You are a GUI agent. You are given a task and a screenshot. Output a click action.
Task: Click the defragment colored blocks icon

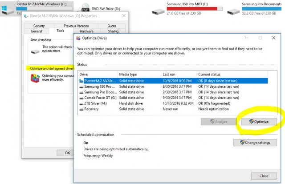coord(35,79)
